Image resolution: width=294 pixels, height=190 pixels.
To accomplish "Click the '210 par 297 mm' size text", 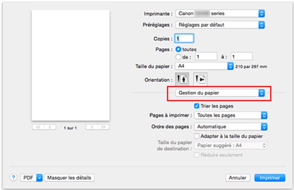I will [251, 67].
